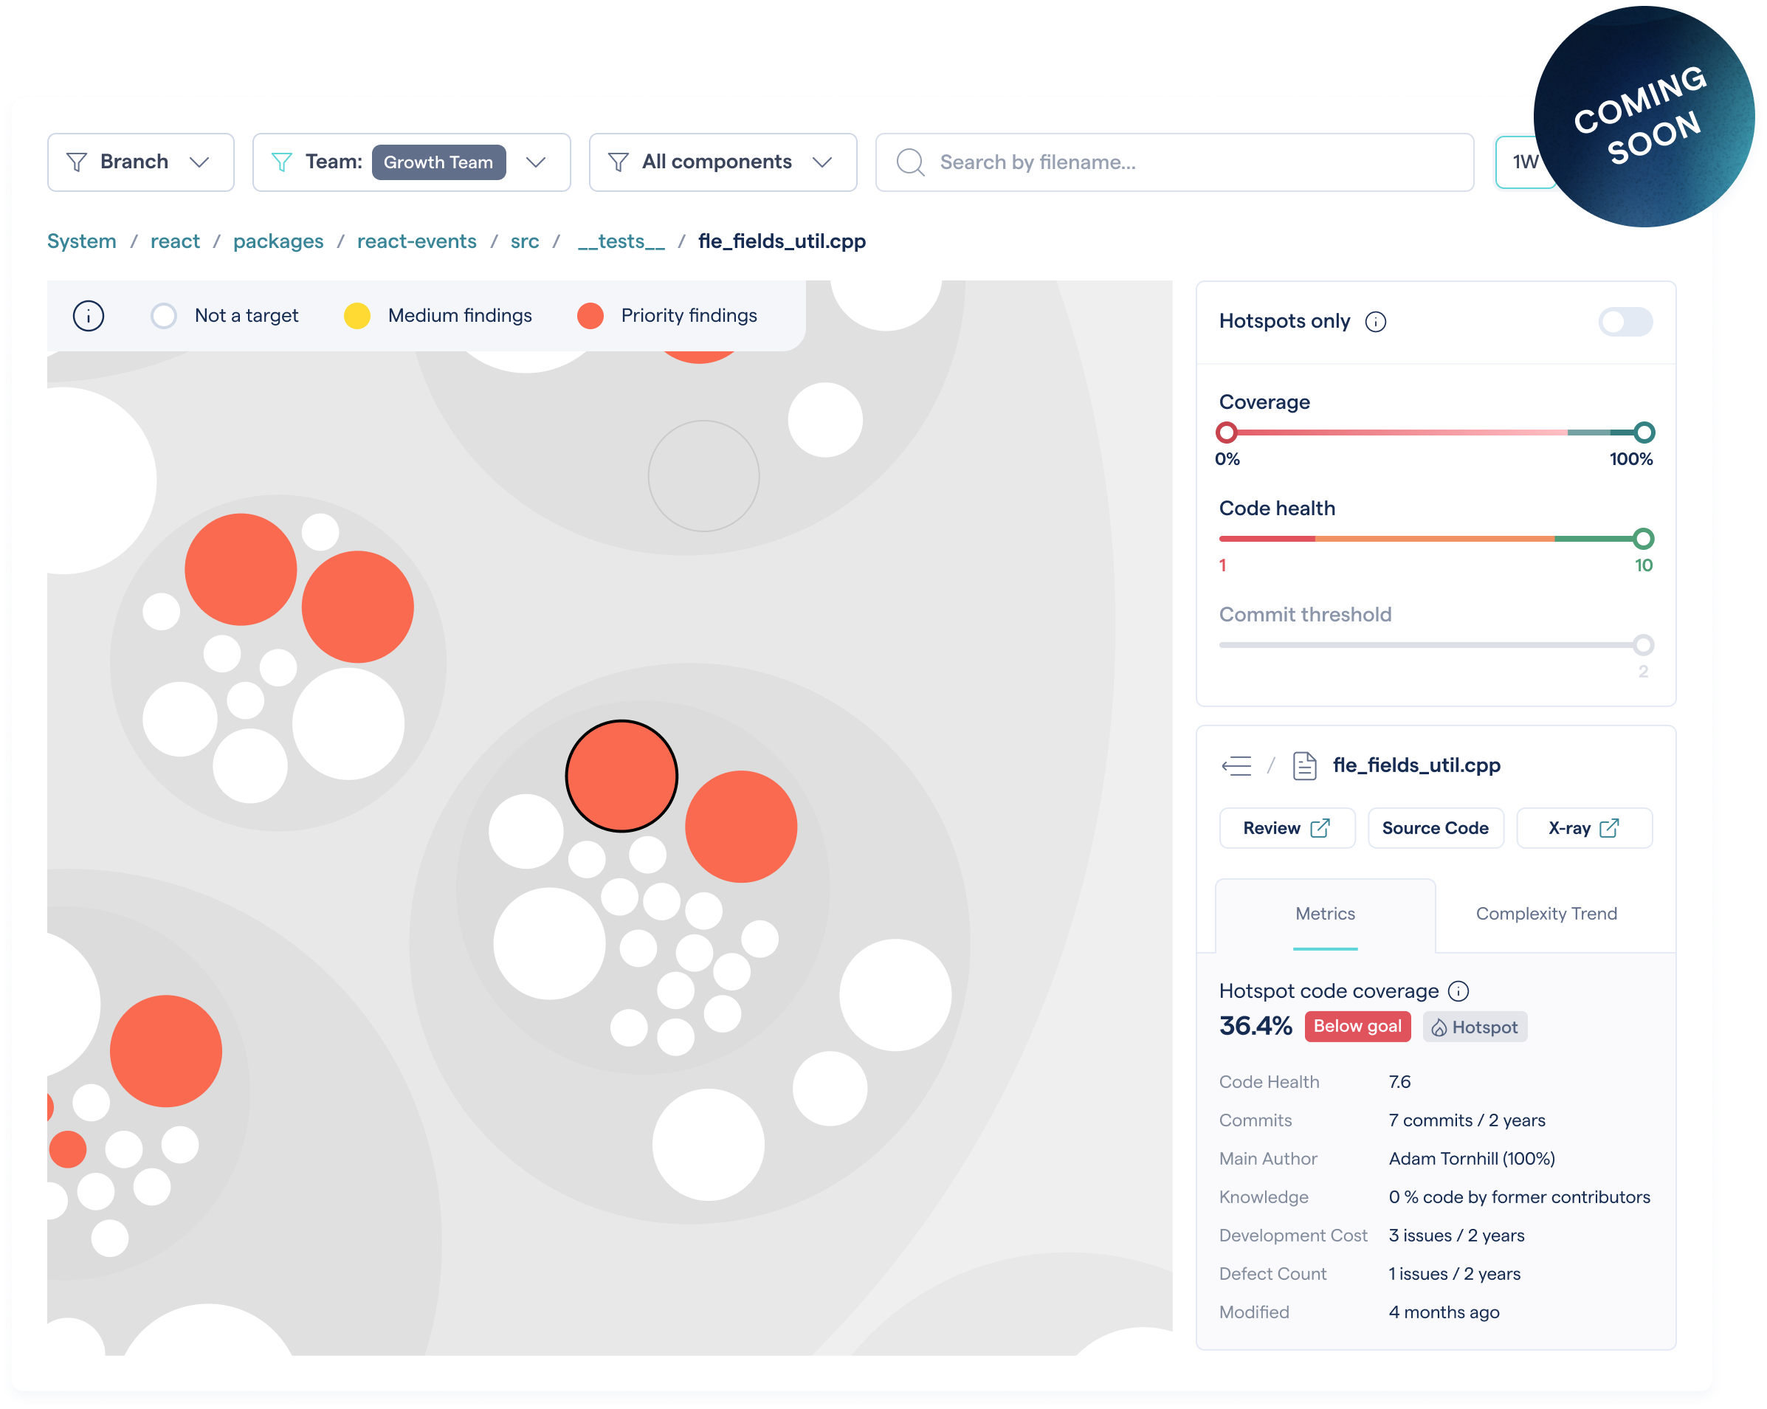Screen dimensions: 1767x1409
Task: Open the Branch dropdown
Action: (x=141, y=162)
